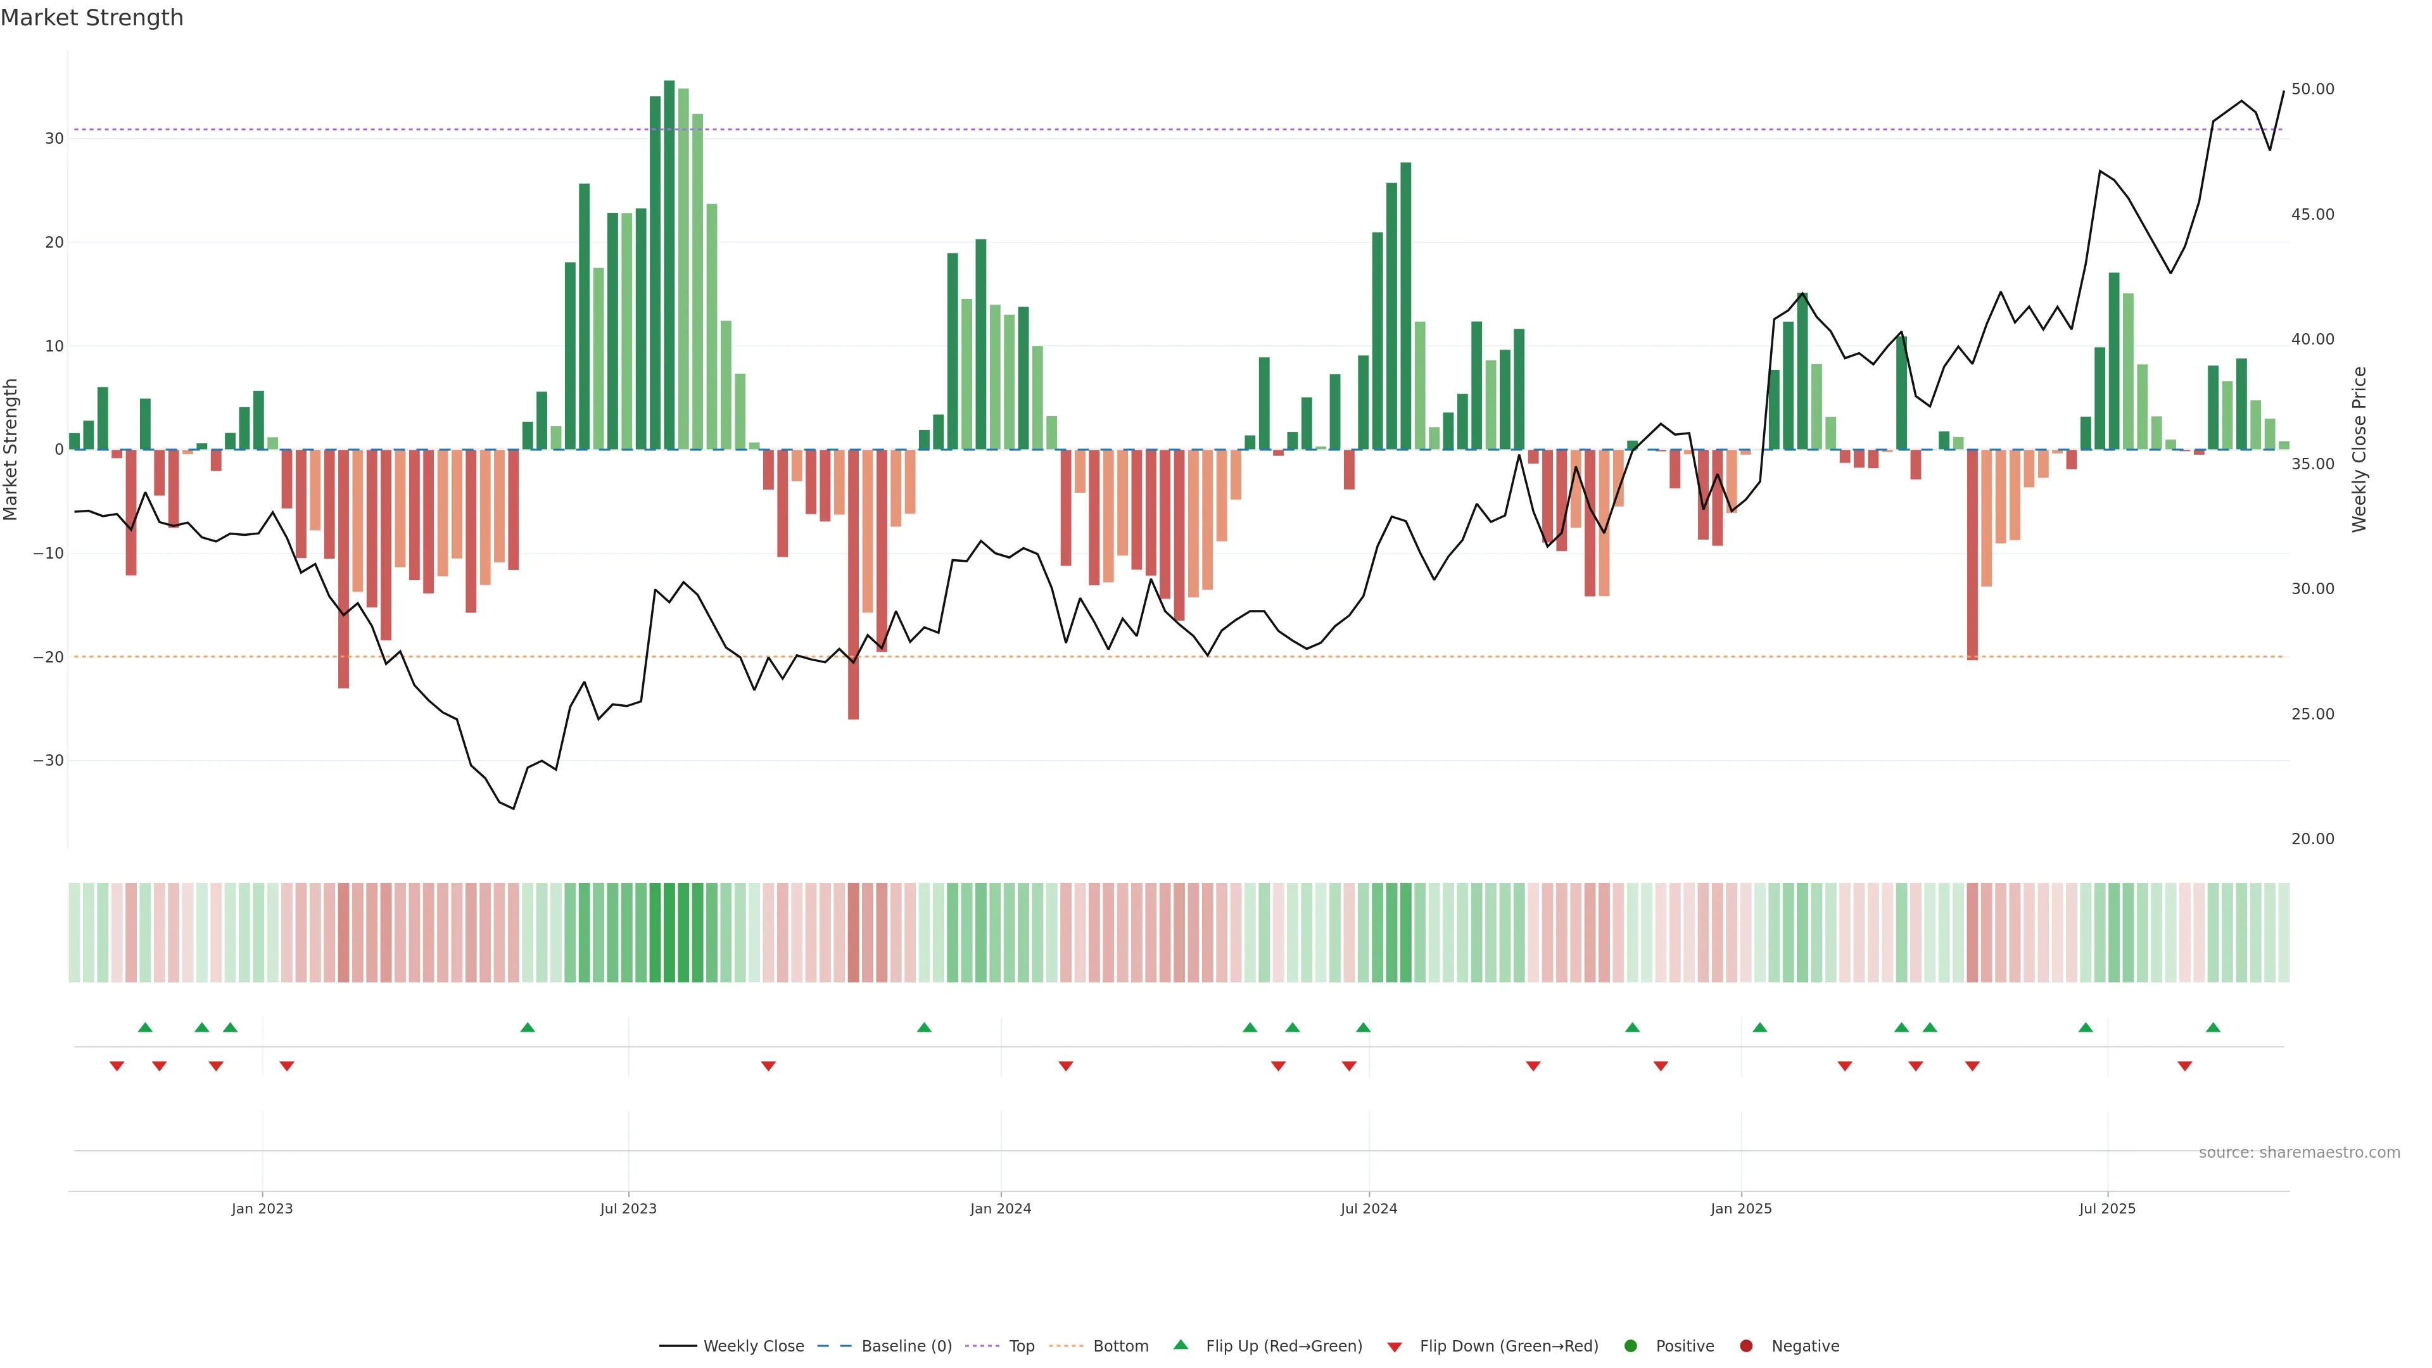Click the Market Strength chart title
This screenshot has width=2432, height=1368.
92,18
